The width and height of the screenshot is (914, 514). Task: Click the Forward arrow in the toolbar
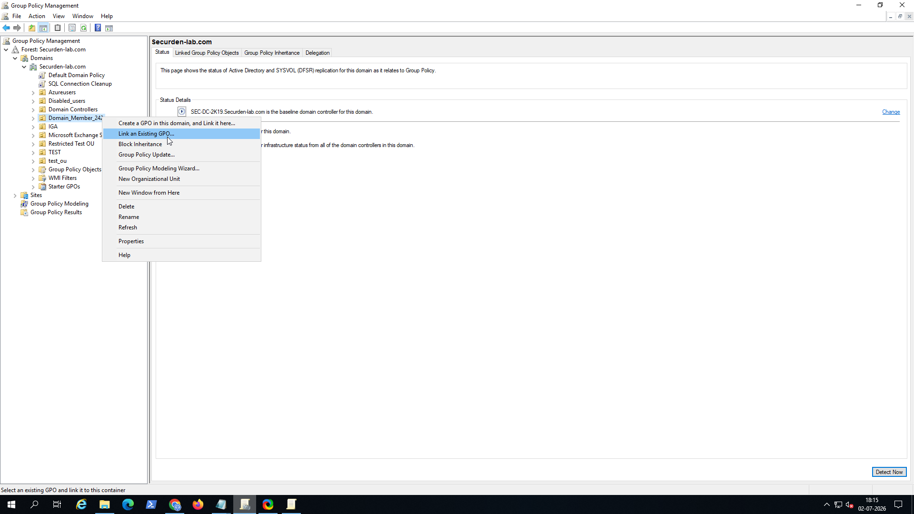point(17,28)
